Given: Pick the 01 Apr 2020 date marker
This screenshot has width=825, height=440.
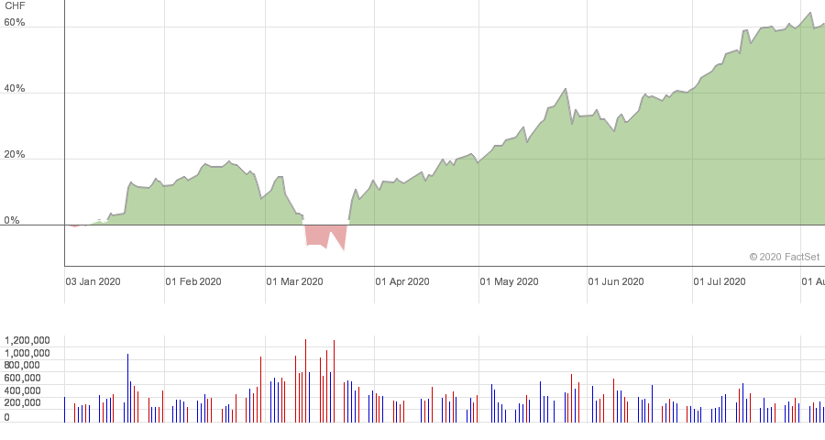Looking at the screenshot, I should point(402,281).
